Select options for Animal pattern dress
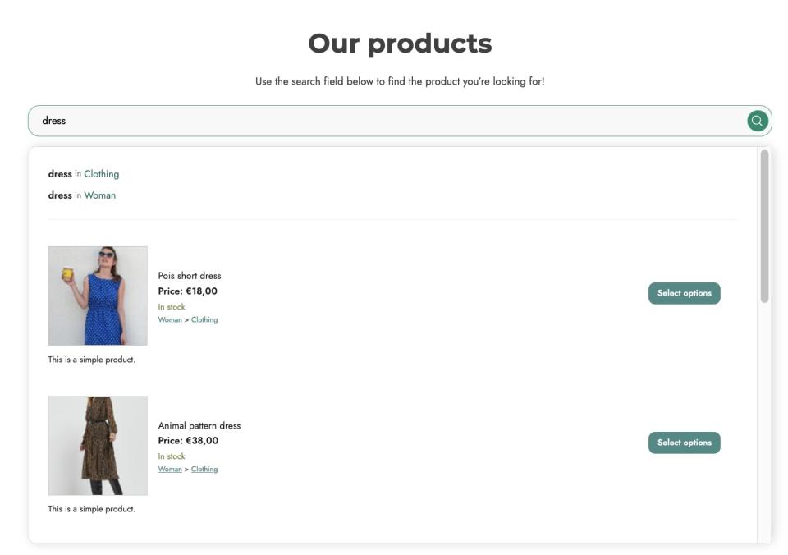The width and height of the screenshot is (788, 555). pyautogui.click(x=684, y=443)
